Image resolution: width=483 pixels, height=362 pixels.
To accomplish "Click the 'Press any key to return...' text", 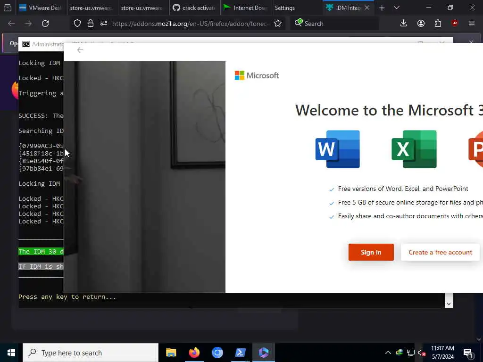I will [x=67, y=297].
